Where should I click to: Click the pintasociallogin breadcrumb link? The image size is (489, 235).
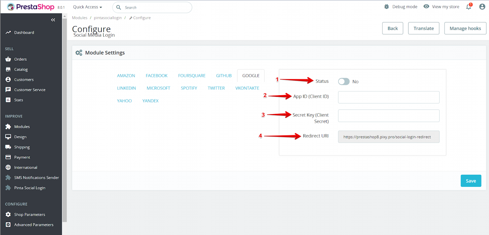108,18
